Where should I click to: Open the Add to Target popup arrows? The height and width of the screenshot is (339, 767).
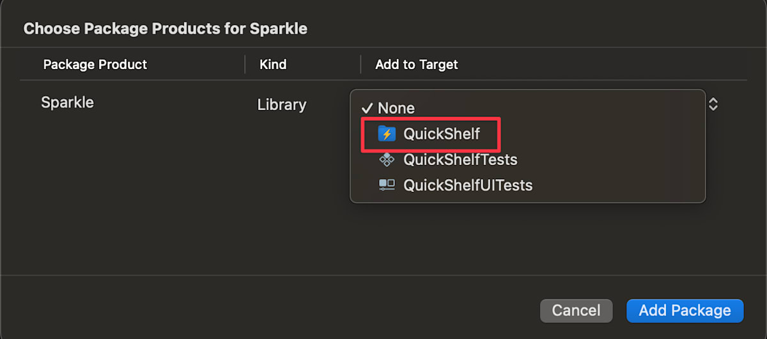713,104
